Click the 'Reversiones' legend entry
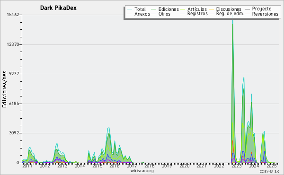284x175 pixels. pyautogui.click(x=265, y=14)
